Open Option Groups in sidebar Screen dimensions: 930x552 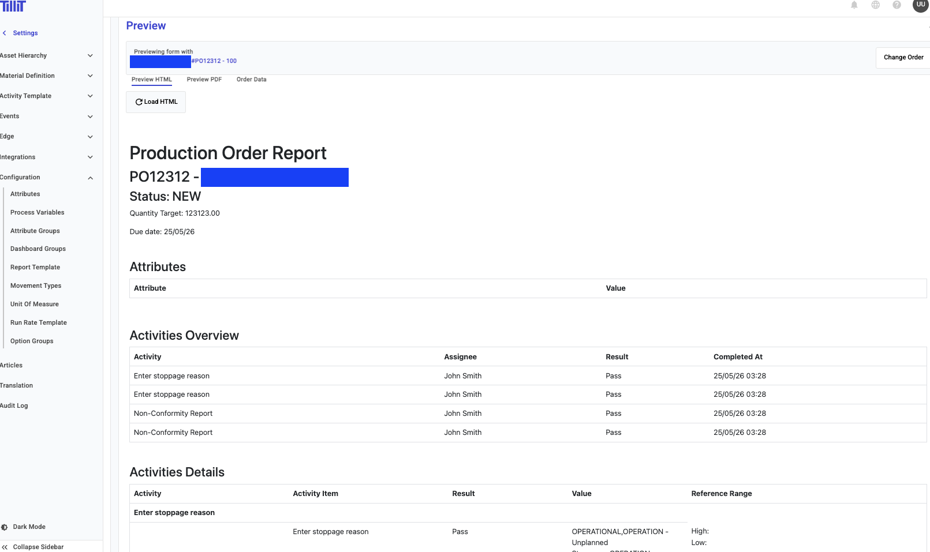click(x=32, y=341)
